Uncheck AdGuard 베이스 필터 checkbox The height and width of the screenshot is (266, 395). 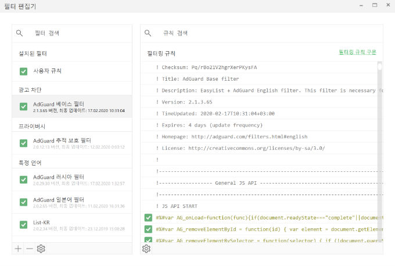[23, 106]
